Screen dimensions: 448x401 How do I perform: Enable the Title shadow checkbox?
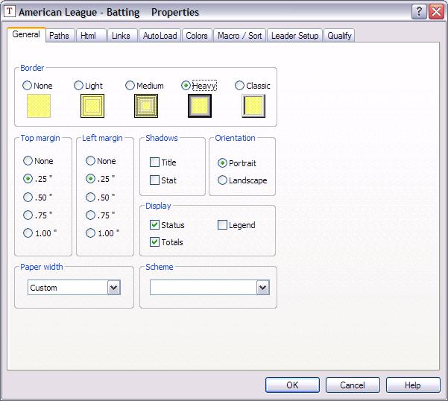click(x=154, y=162)
